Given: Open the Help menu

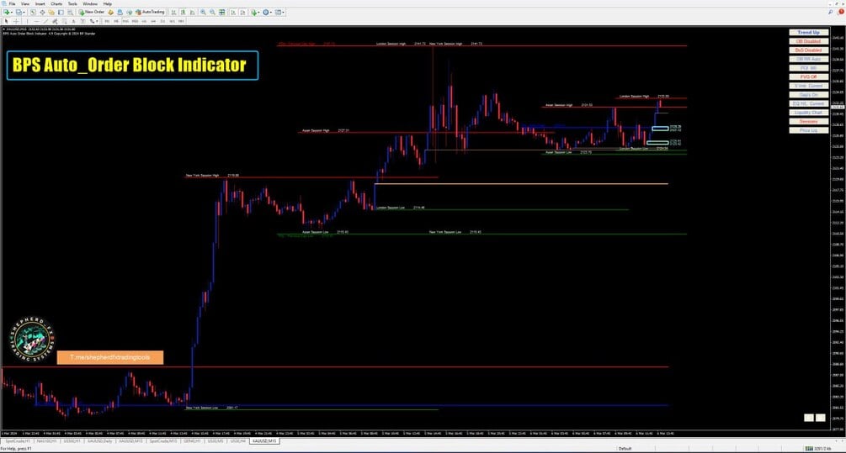Looking at the screenshot, I should point(108,3).
